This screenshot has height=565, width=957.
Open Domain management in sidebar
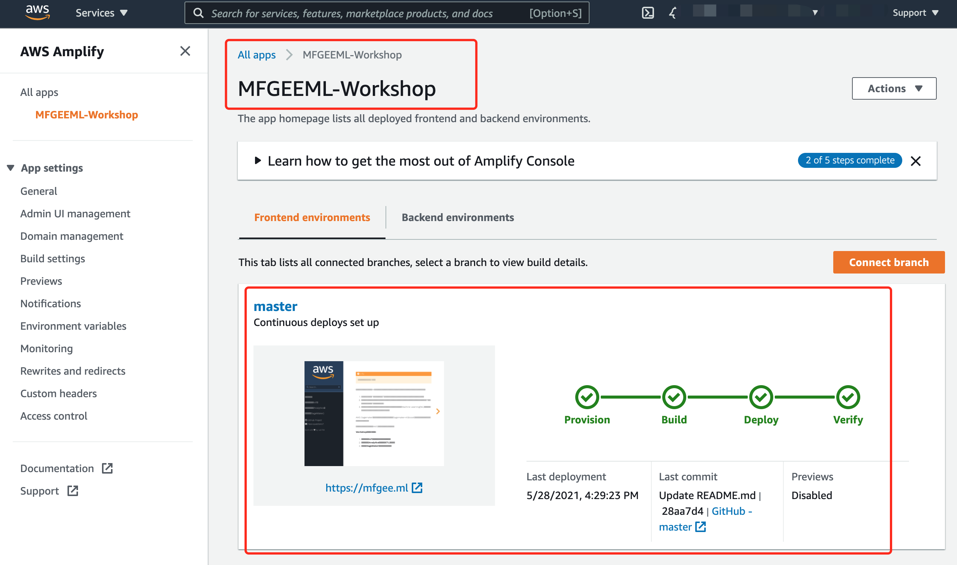point(72,236)
